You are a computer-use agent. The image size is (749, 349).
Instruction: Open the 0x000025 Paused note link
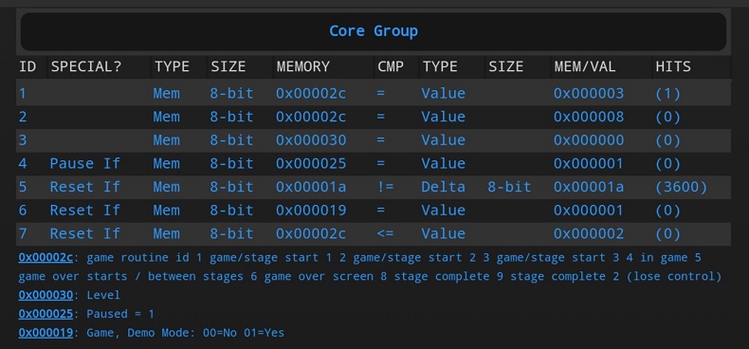(46, 314)
